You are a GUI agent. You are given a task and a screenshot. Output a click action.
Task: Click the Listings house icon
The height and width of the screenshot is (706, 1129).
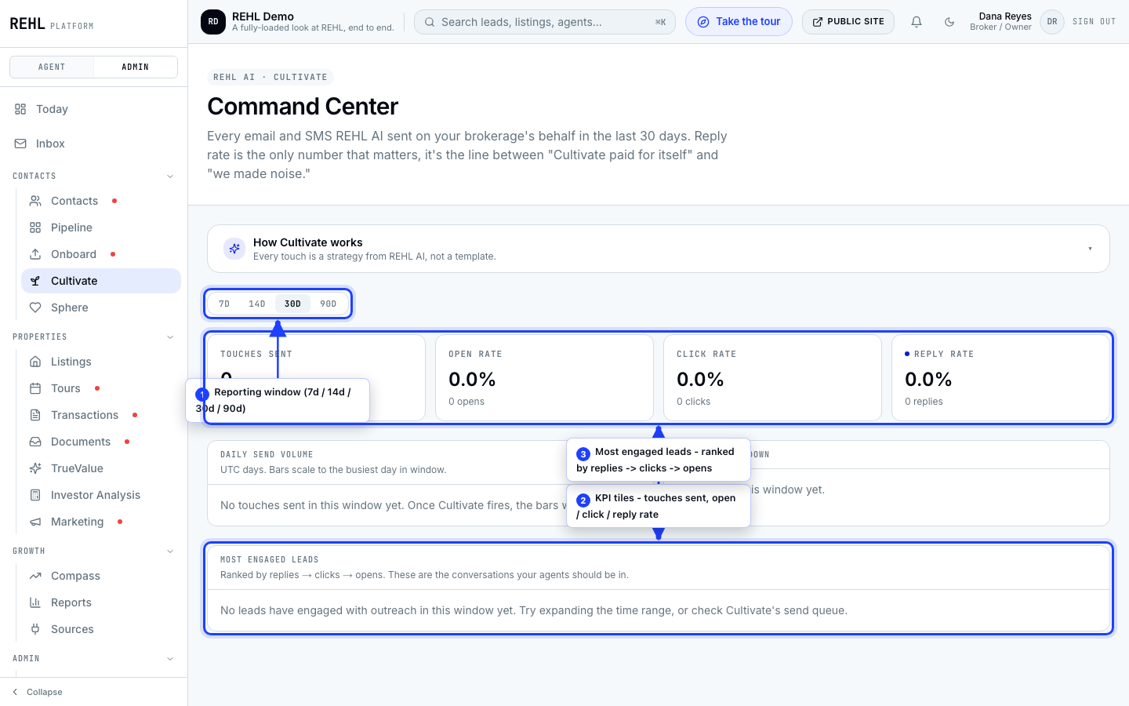tap(35, 362)
